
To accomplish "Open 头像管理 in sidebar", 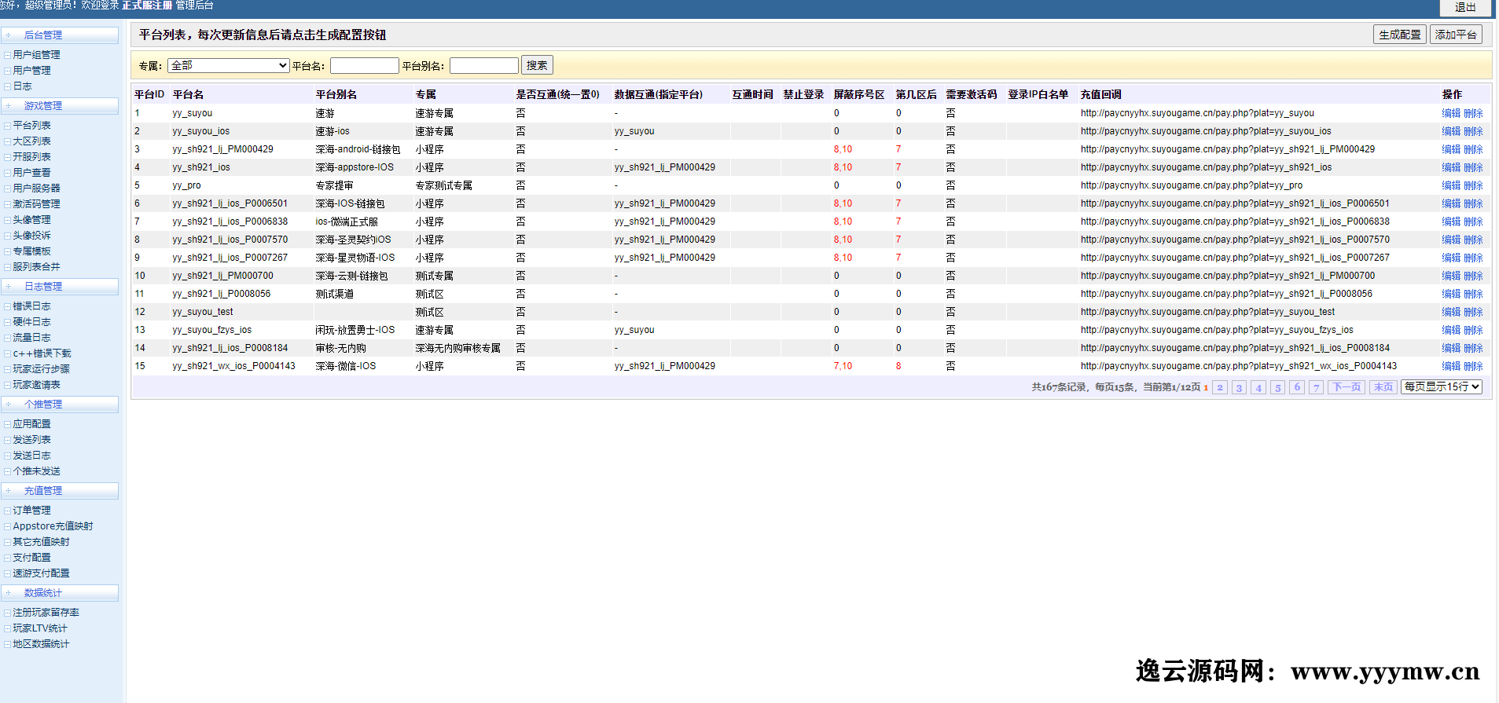I will click(31, 220).
